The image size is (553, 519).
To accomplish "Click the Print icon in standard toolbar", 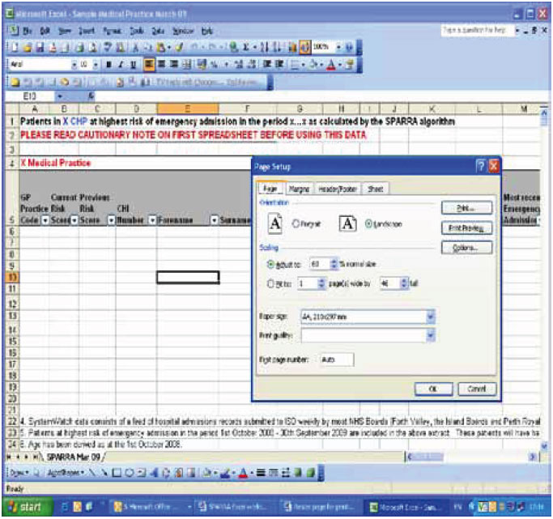I will pyautogui.click(x=80, y=47).
